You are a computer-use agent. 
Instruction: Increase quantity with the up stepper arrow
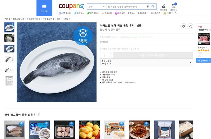tap(110, 54)
